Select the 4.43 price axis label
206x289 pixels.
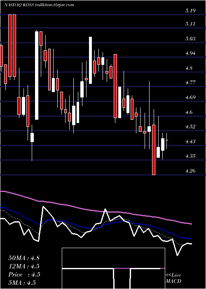pos(190,141)
